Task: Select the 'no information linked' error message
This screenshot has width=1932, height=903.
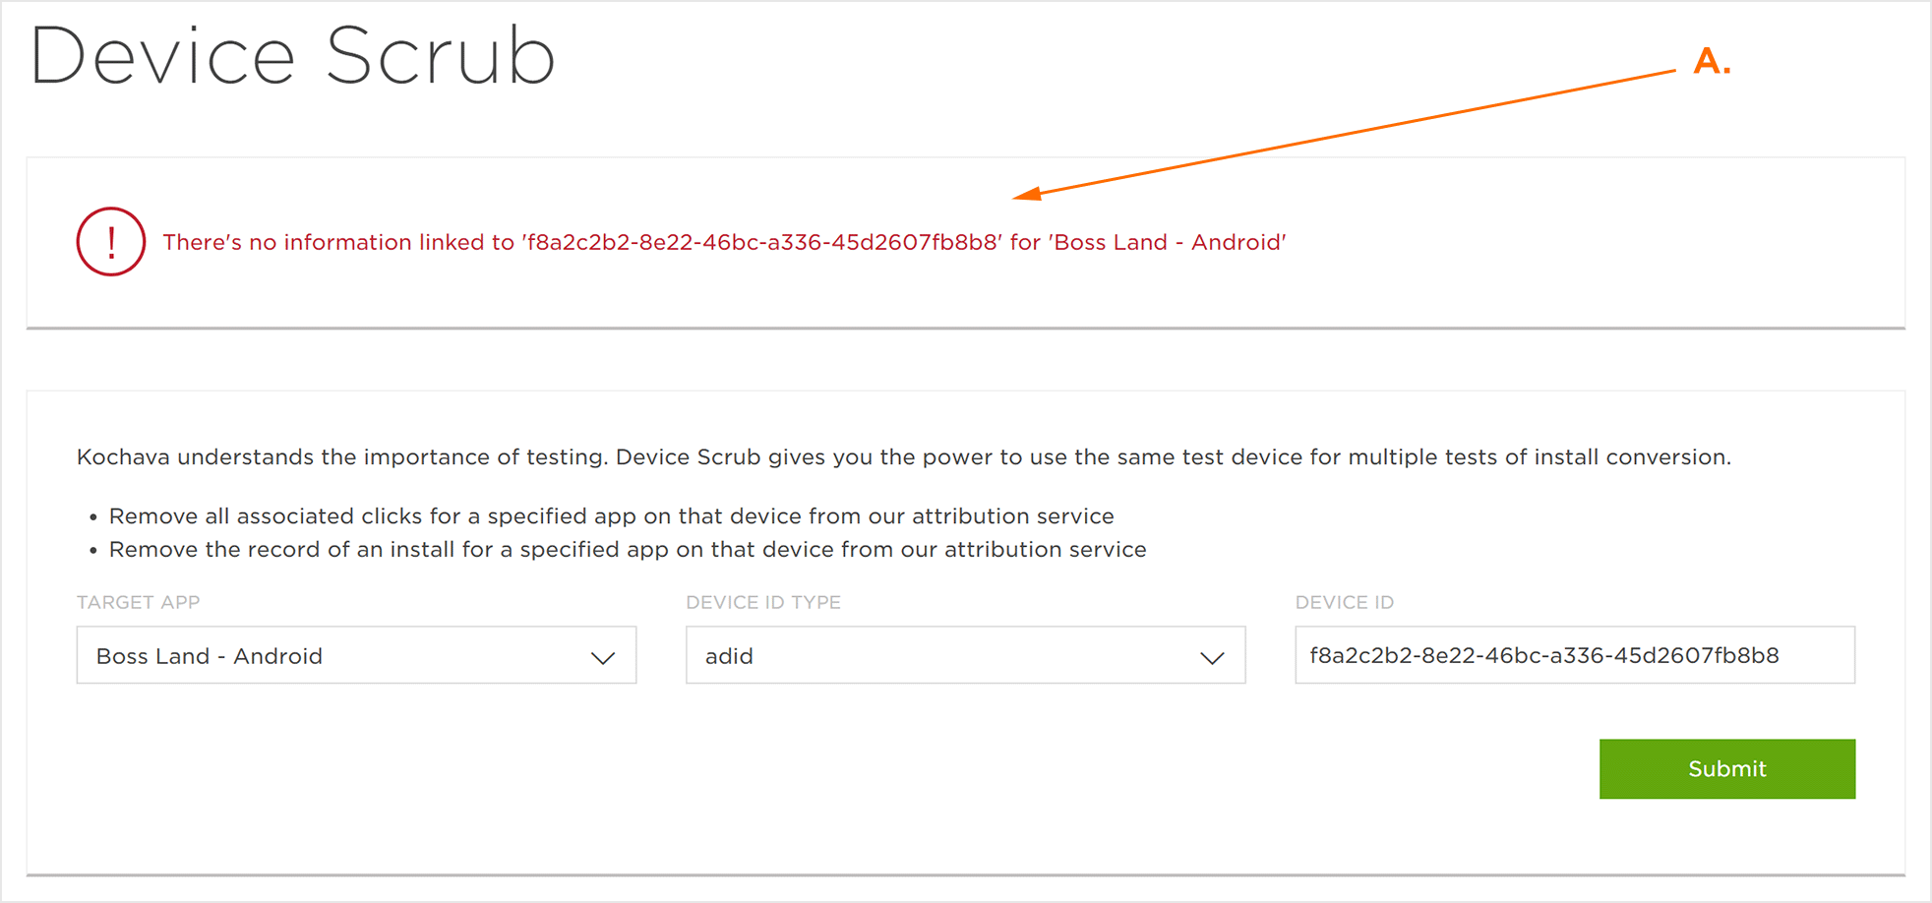Action: point(724,242)
